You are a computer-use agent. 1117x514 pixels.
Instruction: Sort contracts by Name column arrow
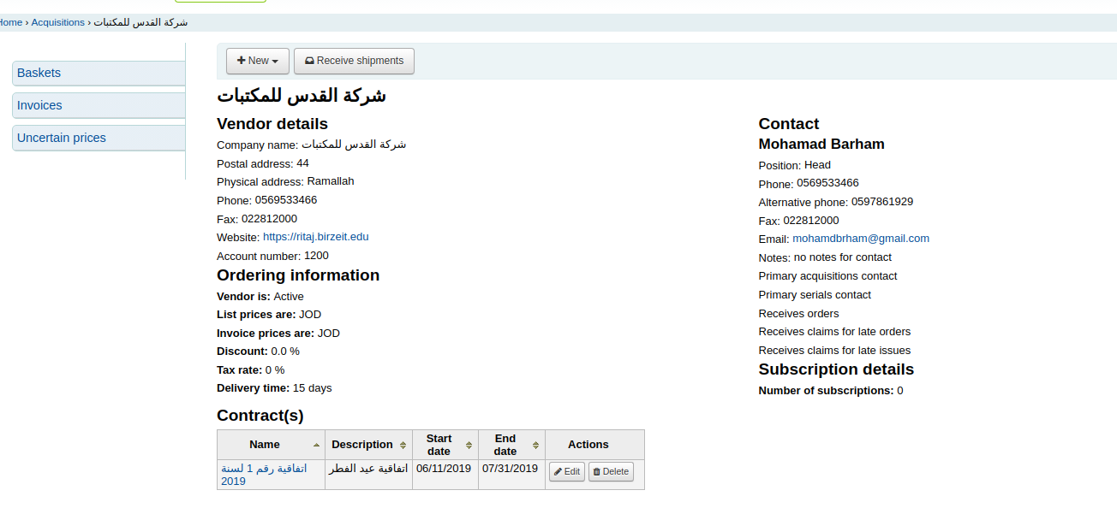316,446
